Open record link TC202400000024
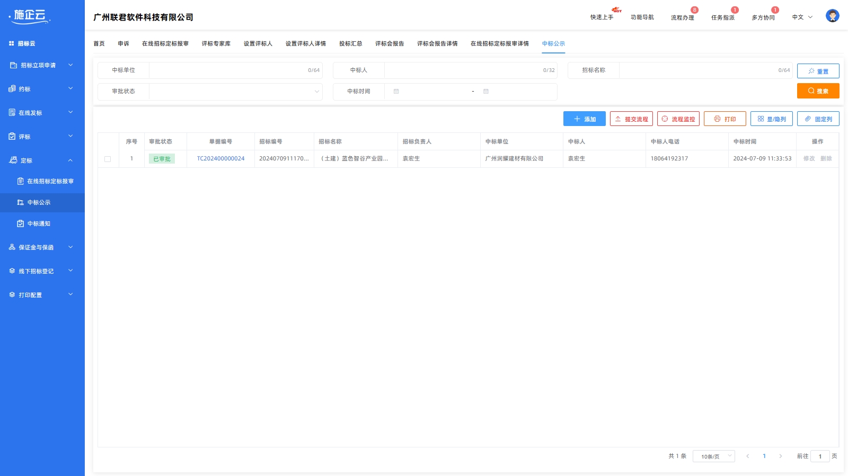848x476 pixels. pos(220,159)
